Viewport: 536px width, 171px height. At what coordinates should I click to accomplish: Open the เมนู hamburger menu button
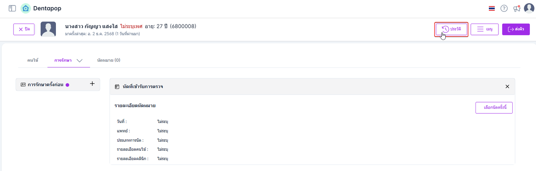point(484,29)
